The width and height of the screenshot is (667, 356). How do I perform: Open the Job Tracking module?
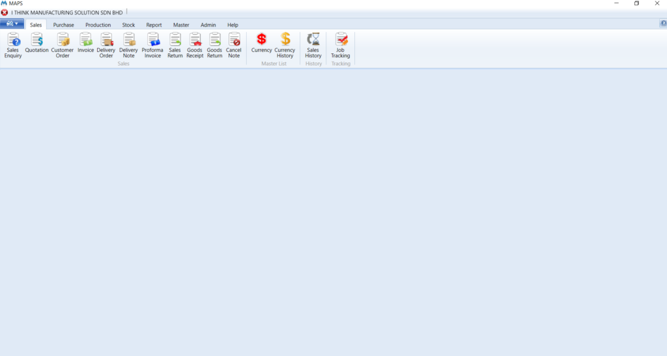(x=341, y=46)
